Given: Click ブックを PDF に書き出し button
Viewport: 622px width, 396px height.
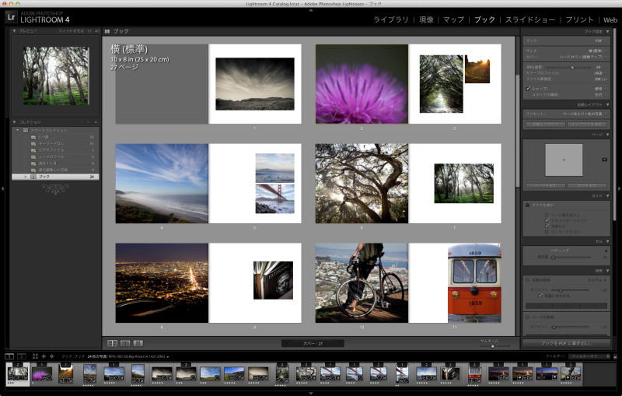Looking at the screenshot, I should click(x=566, y=343).
